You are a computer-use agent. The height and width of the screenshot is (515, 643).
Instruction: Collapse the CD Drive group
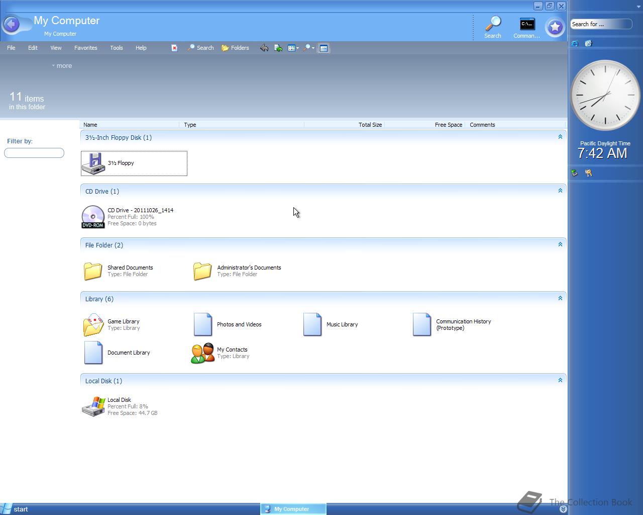coord(560,191)
